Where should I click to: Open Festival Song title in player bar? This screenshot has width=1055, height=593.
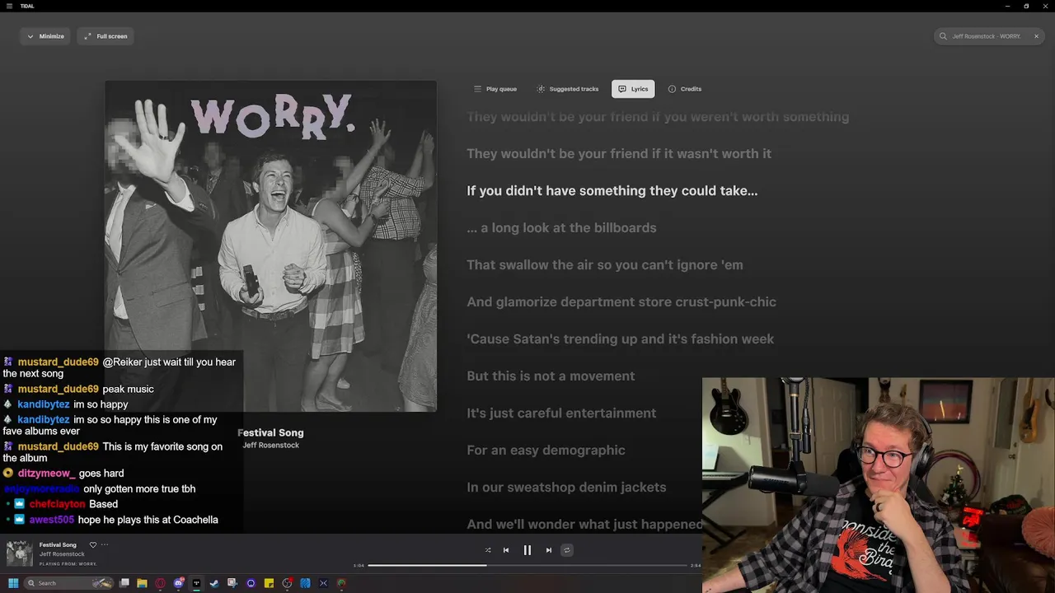pos(58,545)
